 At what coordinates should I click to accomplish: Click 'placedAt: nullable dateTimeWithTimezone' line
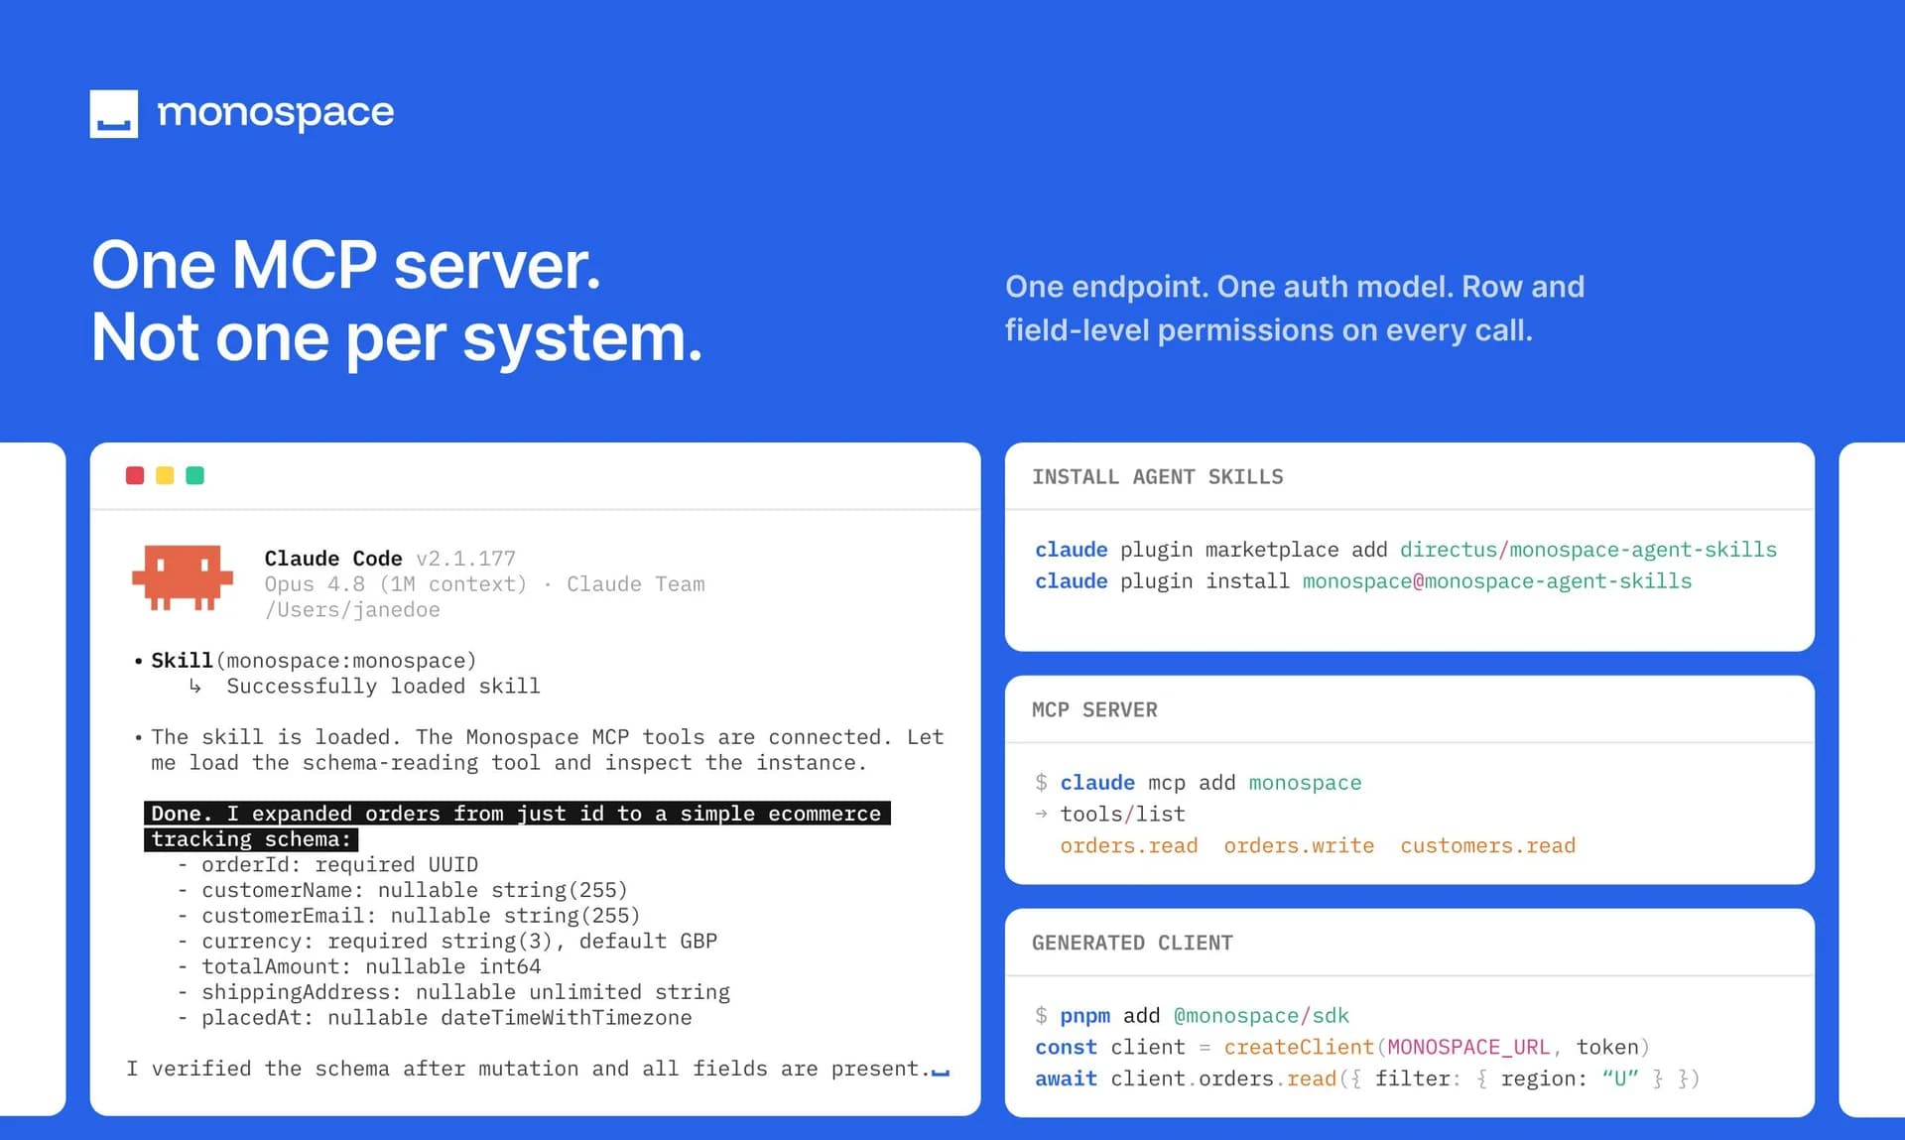click(x=446, y=1018)
